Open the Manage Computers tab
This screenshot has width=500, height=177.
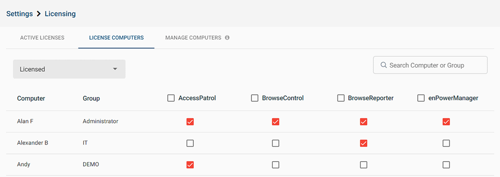(x=193, y=38)
